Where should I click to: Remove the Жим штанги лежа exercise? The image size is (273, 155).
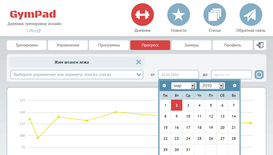[x=138, y=62]
